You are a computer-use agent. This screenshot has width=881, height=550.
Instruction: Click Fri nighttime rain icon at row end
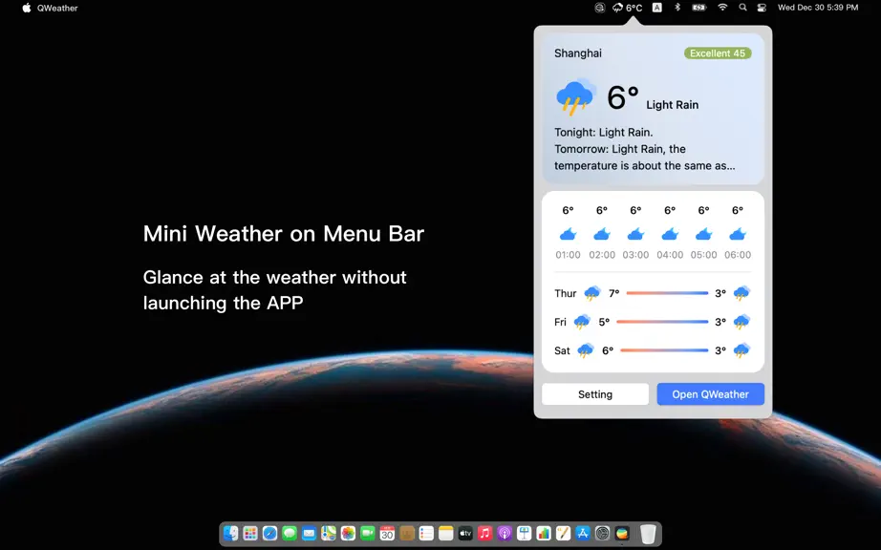point(741,322)
